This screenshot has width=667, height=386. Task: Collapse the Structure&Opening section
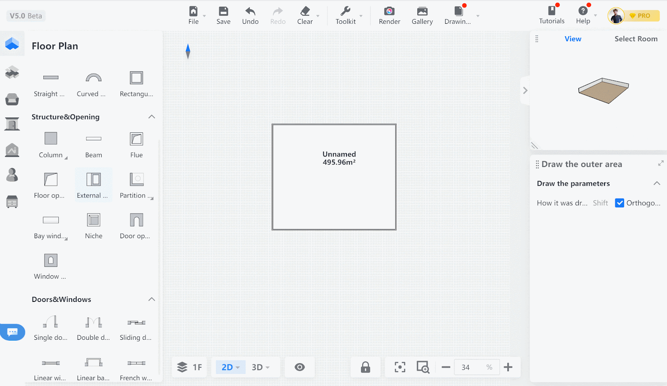(x=152, y=117)
